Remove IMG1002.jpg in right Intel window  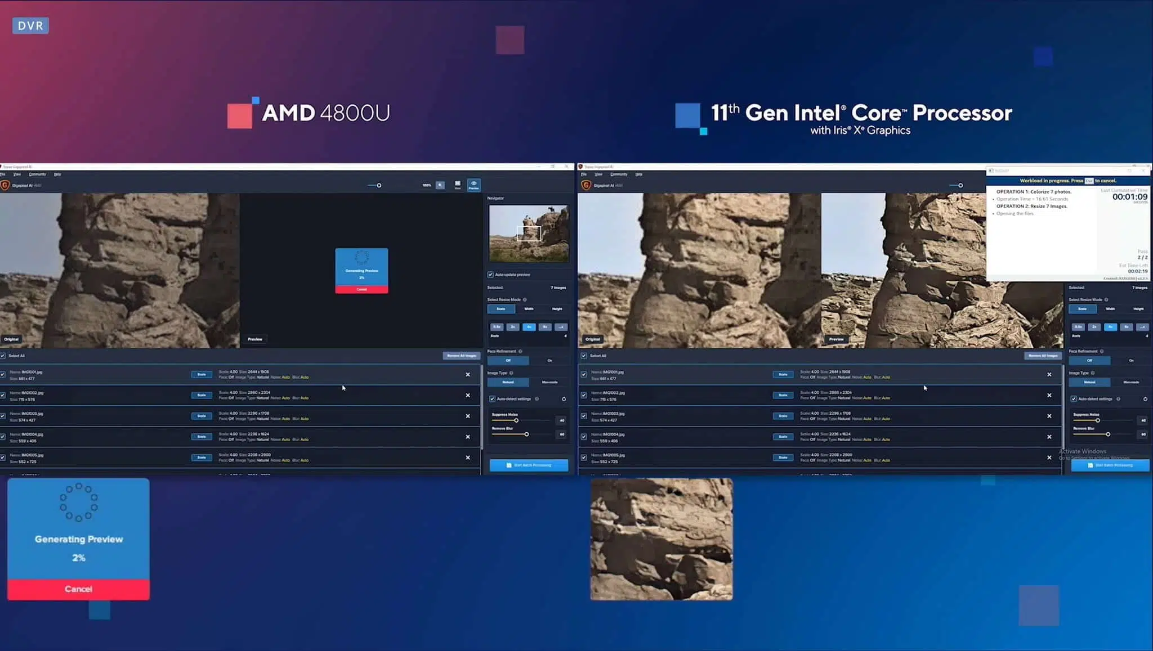[x=1049, y=396]
